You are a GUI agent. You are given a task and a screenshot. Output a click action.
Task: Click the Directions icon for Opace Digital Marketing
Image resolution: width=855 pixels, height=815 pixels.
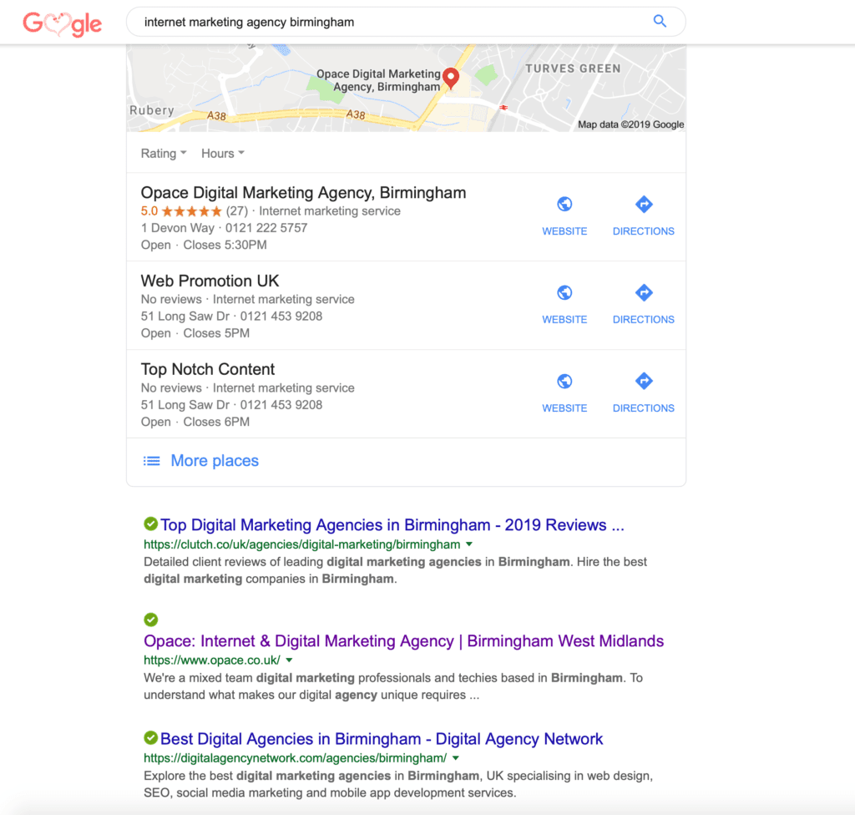643,203
